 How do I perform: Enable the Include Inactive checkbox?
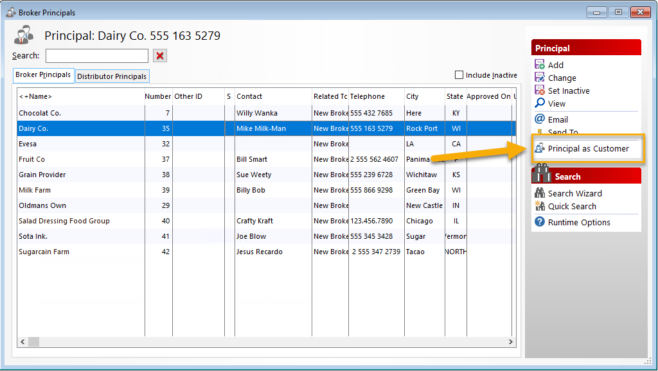point(459,75)
